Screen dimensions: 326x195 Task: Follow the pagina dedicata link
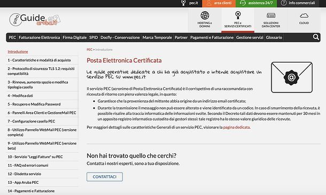236,127
